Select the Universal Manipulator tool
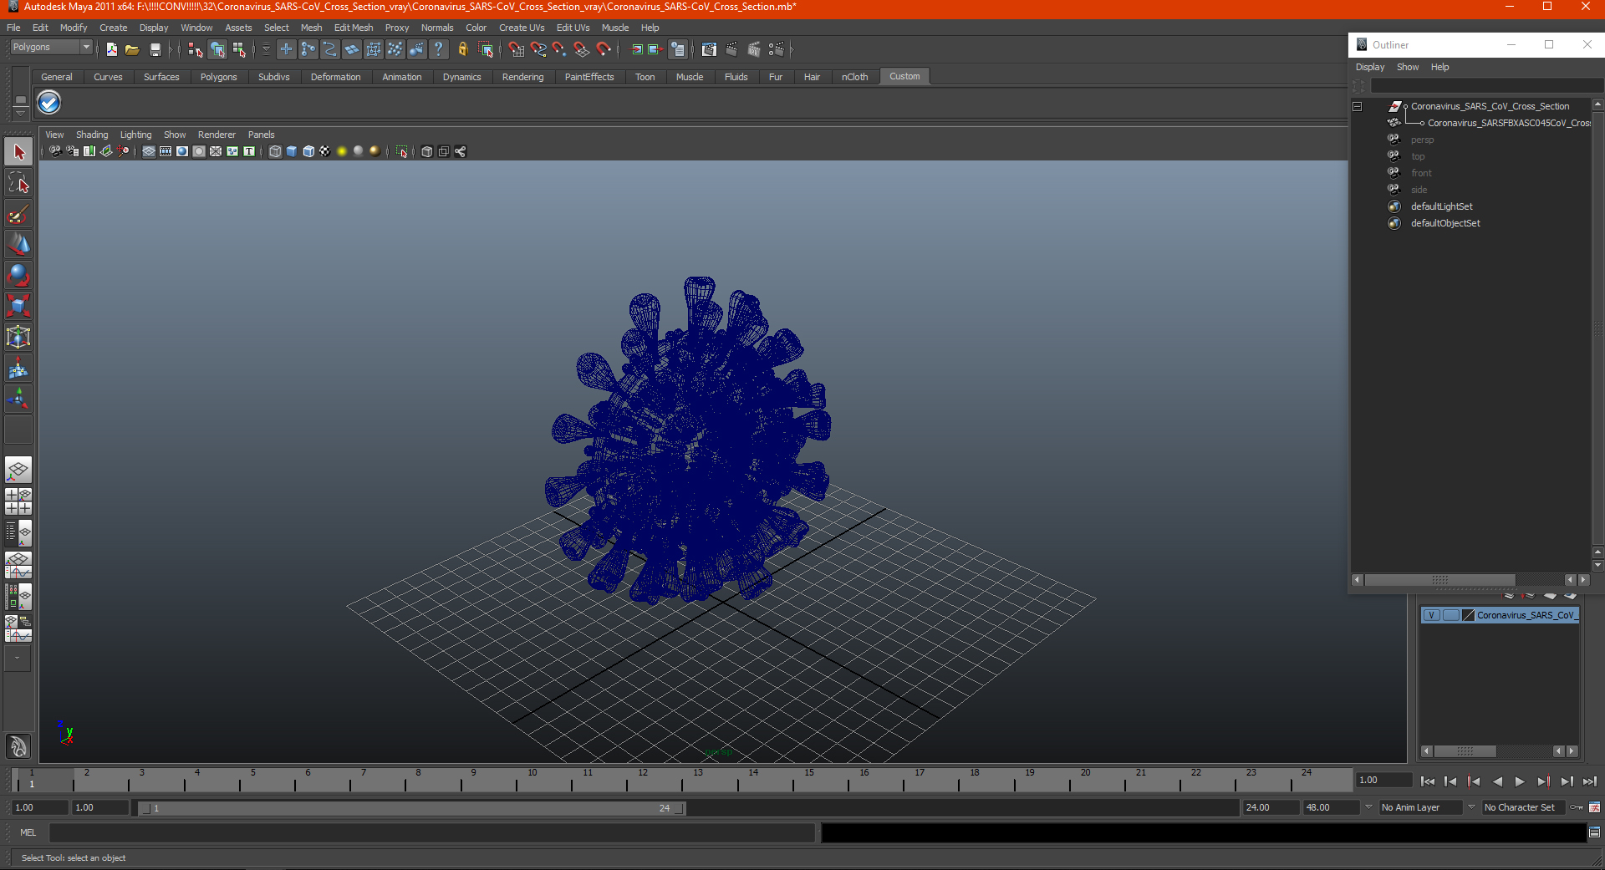This screenshot has width=1605, height=870. [x=18, y=337]
